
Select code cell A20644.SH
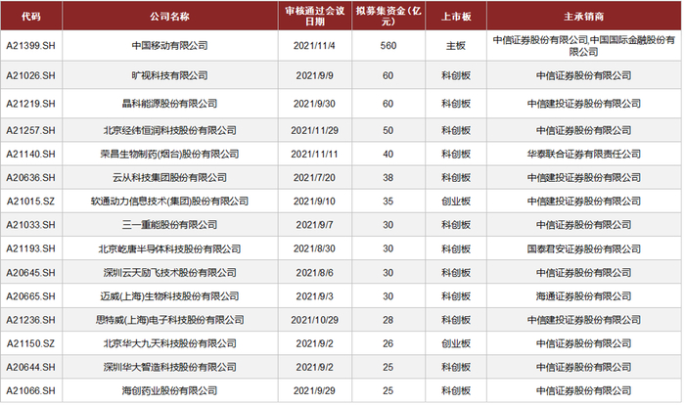click(31, 367)
